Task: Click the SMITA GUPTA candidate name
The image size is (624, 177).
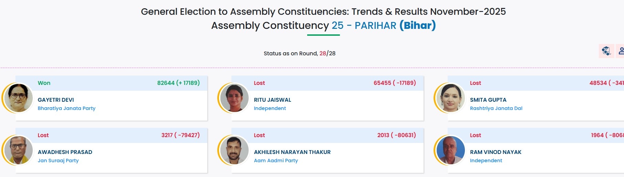Action: pyautogui.click(x=488, y=100)
